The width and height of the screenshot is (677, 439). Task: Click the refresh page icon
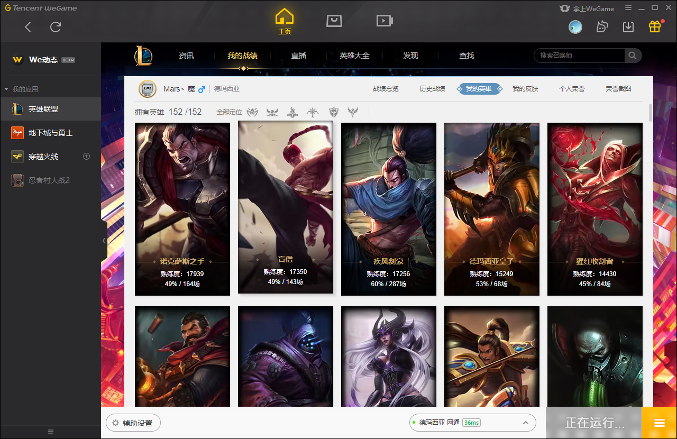pos(56,27)
